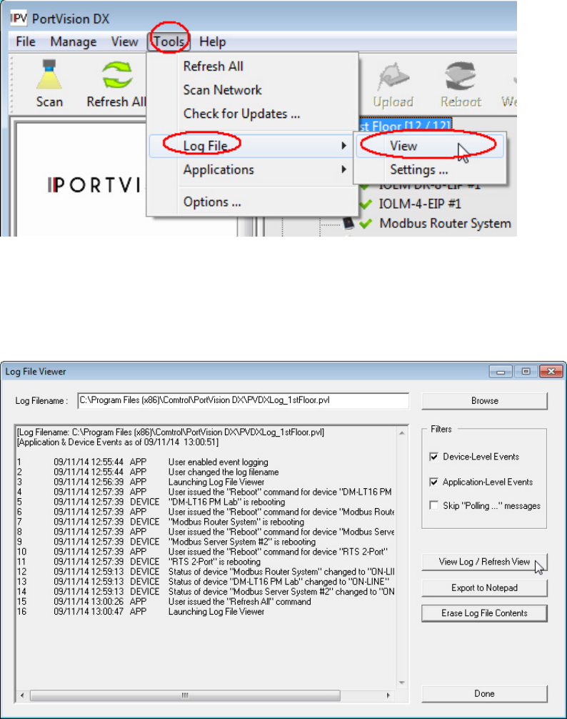Expand the Applications submenu
Image resolution: width=567 pixels, height=719 pixels.
pyautogui.click(x=252, y=169)
